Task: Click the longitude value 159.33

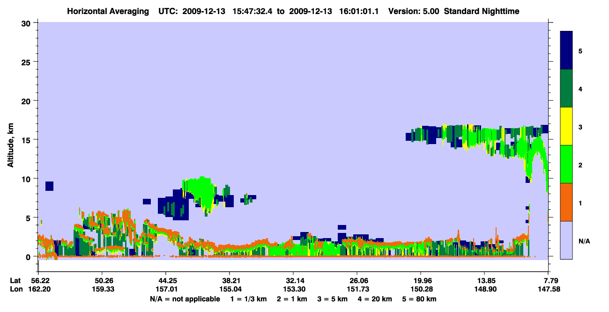Action: click(102, 289)
